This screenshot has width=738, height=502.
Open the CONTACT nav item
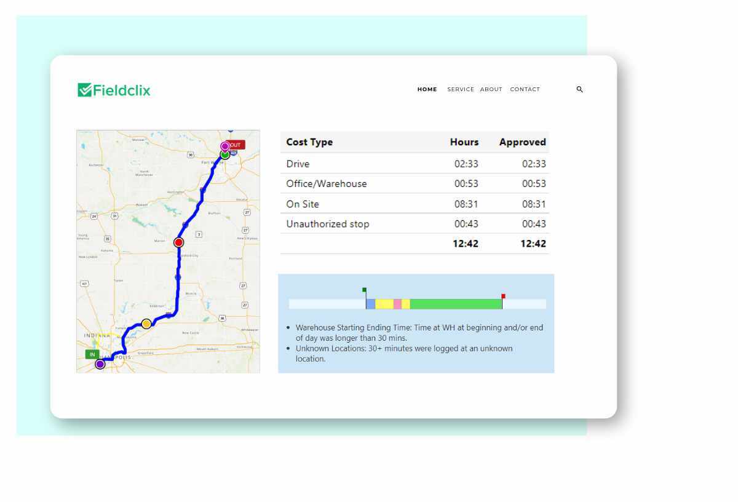pyautogui.click(x=525, y=89)
